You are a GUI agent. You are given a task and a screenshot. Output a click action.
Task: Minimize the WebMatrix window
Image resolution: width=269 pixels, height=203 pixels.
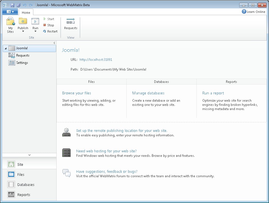tap(244, 5)
